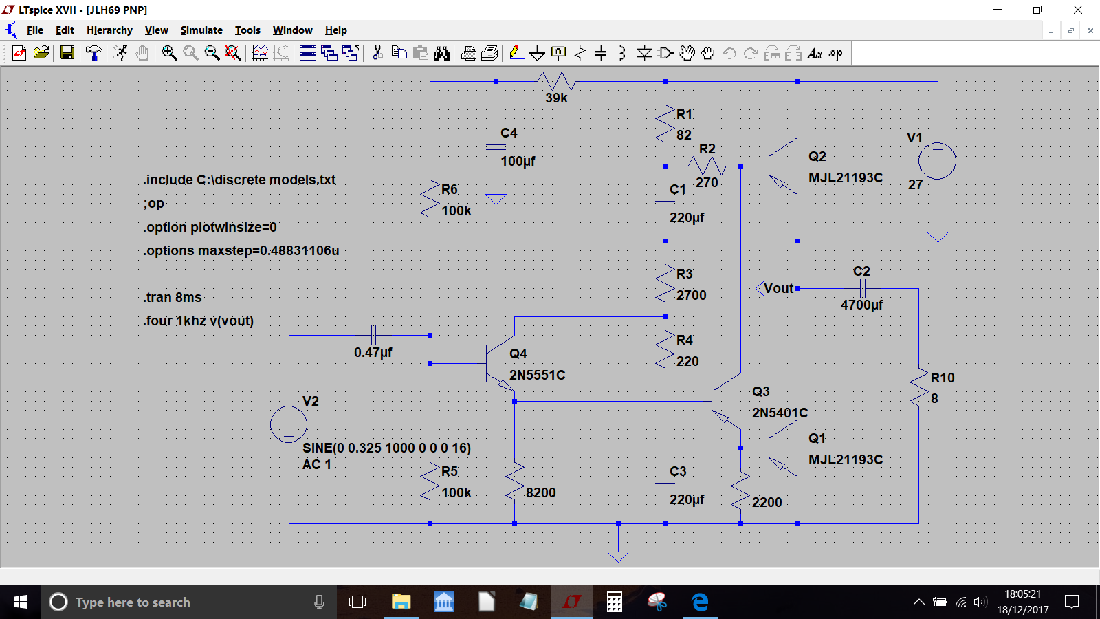Click the Rotate toolbar icon
The image size is (1100, 619).
(x=772, y=53)
